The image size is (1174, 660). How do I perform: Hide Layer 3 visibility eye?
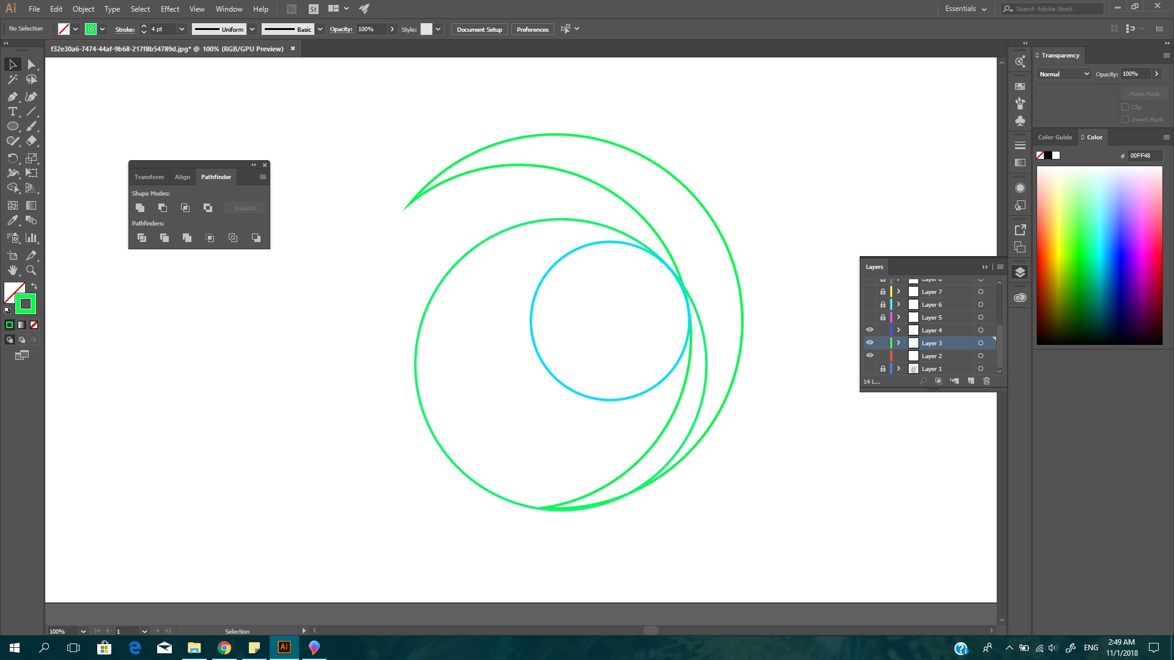[x=869, y=343]
